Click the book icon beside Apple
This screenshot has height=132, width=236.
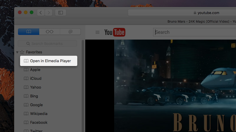(26, 70)
